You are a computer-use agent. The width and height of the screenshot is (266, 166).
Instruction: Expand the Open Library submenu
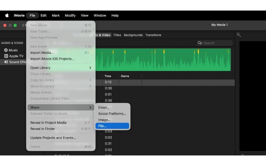[x=61, y=68]
